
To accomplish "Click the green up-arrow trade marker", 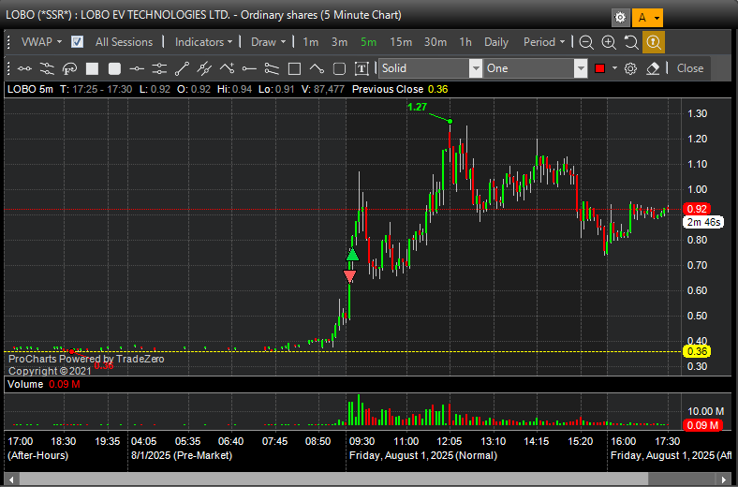I will pyautogui.click(x=352, y=255).
